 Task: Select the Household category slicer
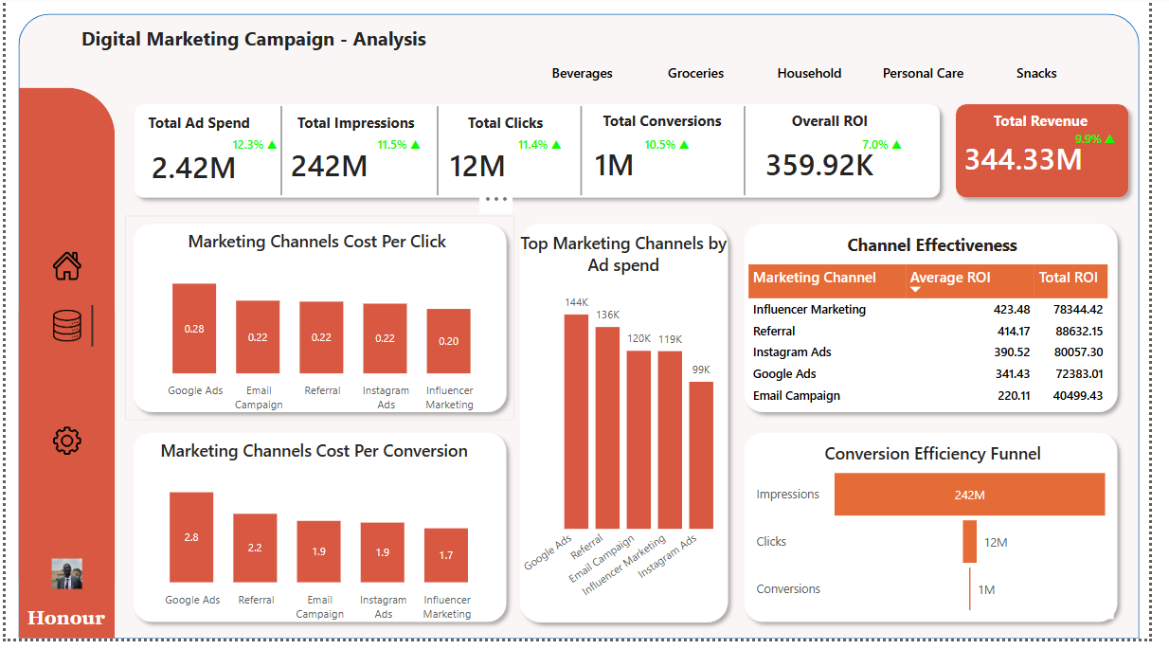809,73
